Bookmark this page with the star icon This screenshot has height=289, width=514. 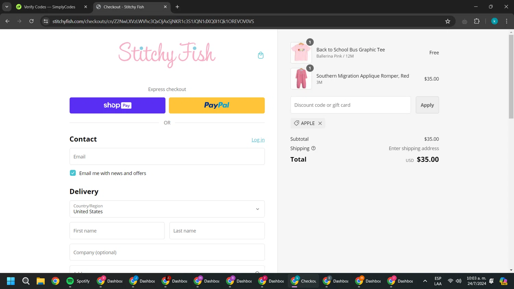448,21
